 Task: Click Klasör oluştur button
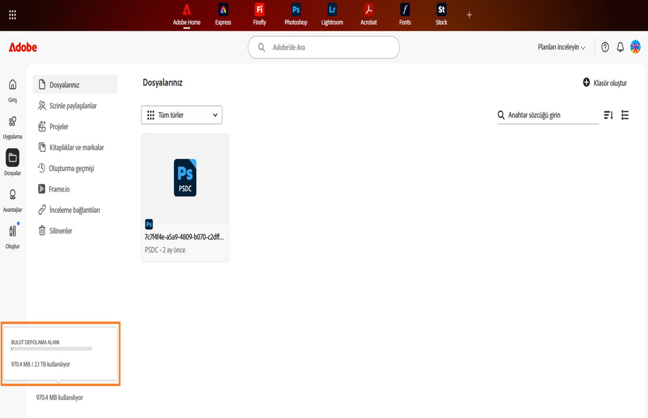pyautogui.click(x=604, y=83)
